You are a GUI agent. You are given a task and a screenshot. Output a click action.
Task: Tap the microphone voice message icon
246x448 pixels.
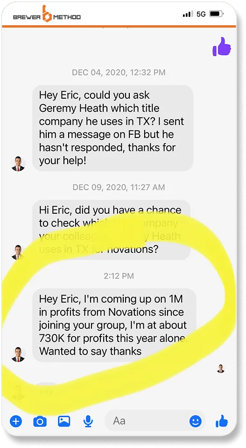click(x=88, y=421)
